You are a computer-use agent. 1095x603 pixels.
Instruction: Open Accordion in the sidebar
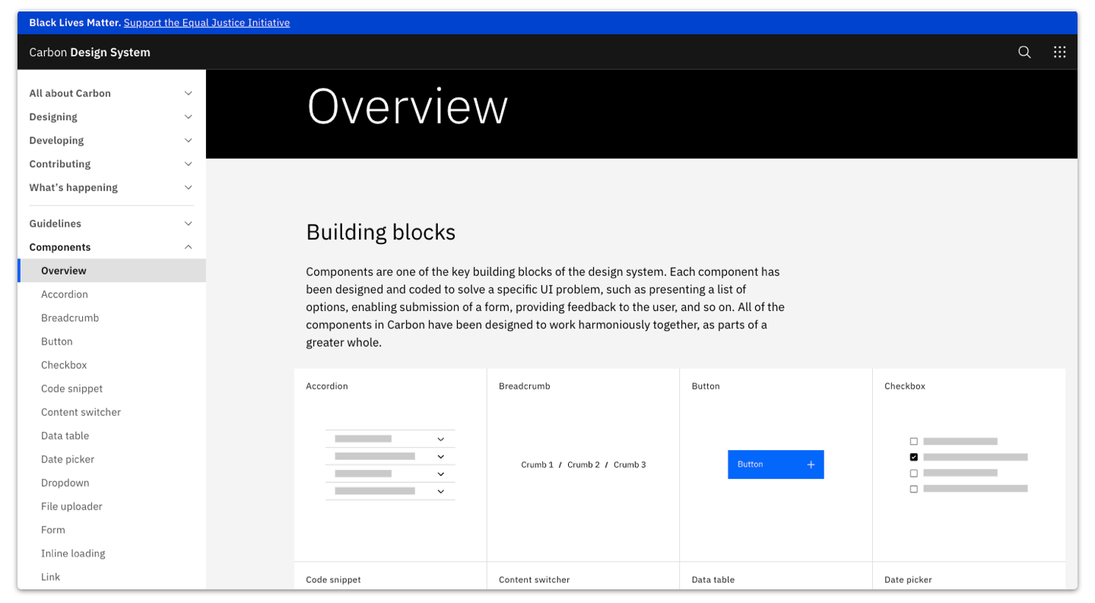(x=112, y=294)
